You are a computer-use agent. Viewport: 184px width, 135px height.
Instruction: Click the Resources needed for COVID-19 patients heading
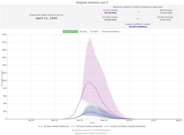click(138, 7)
